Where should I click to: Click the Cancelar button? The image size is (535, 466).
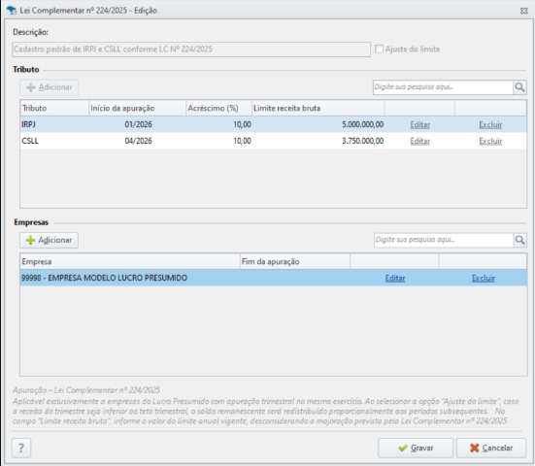tap(491, 448)
